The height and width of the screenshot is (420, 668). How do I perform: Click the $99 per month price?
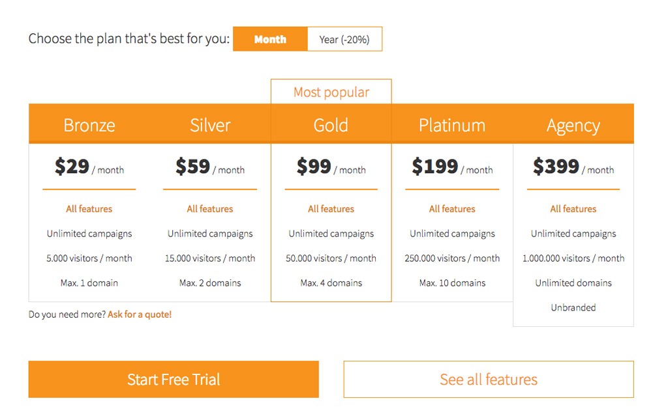coord(331,166)
